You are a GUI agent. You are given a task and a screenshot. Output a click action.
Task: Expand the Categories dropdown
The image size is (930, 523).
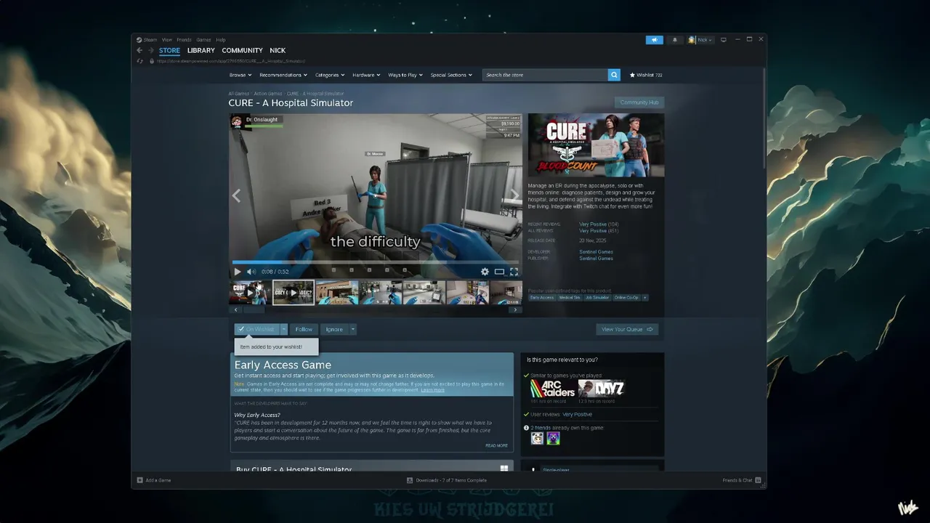point(330,75)
